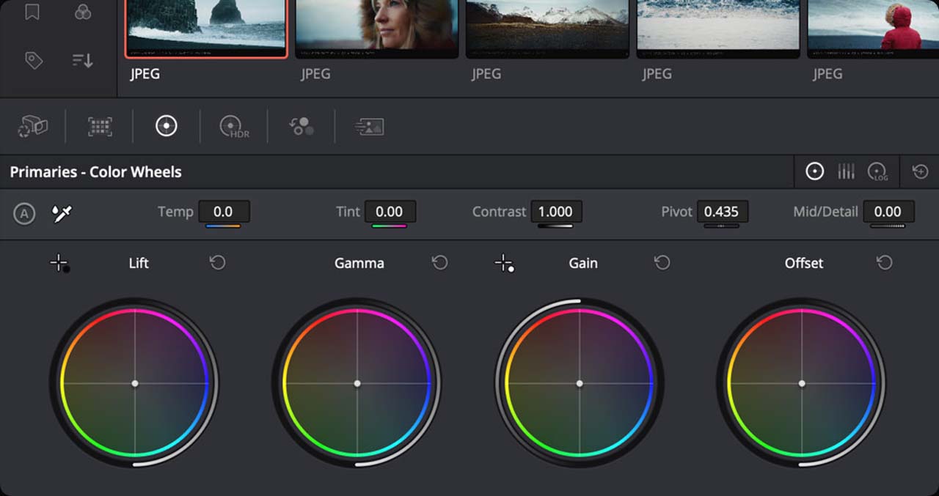939x496 pixels.
Task: Select the red jacket person clip
Action: pyautogui.click(x=873, y=29)
